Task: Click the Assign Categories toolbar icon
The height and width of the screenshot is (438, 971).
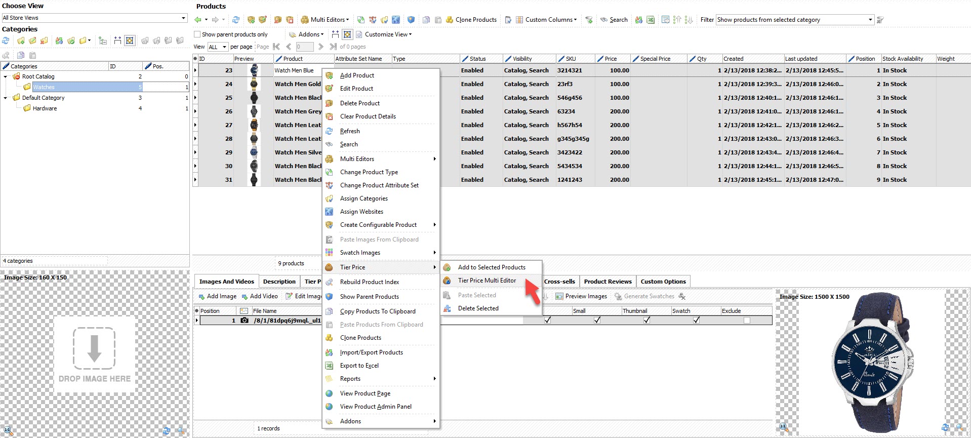Action: point(384,20)
